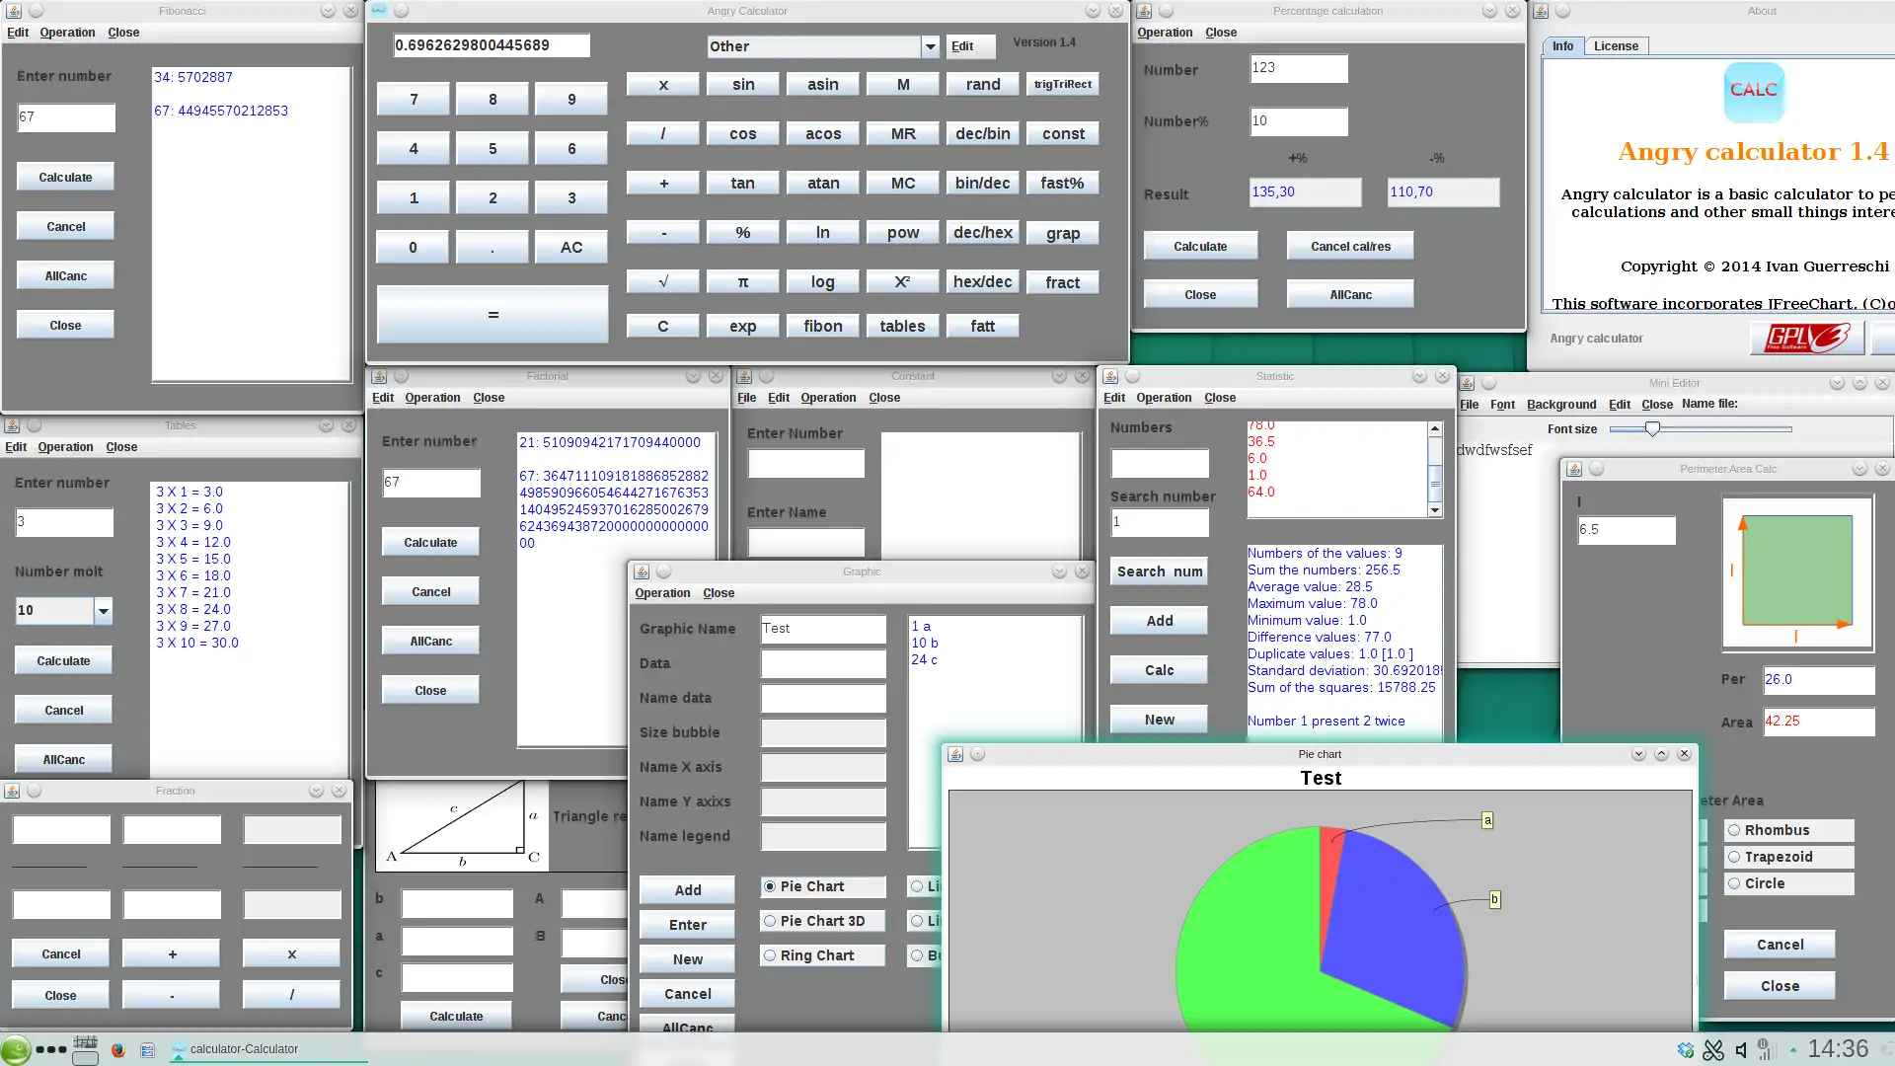Click the speaker volume tray icon
The image size is (1895, 1066).
tap(1741, 1049)
